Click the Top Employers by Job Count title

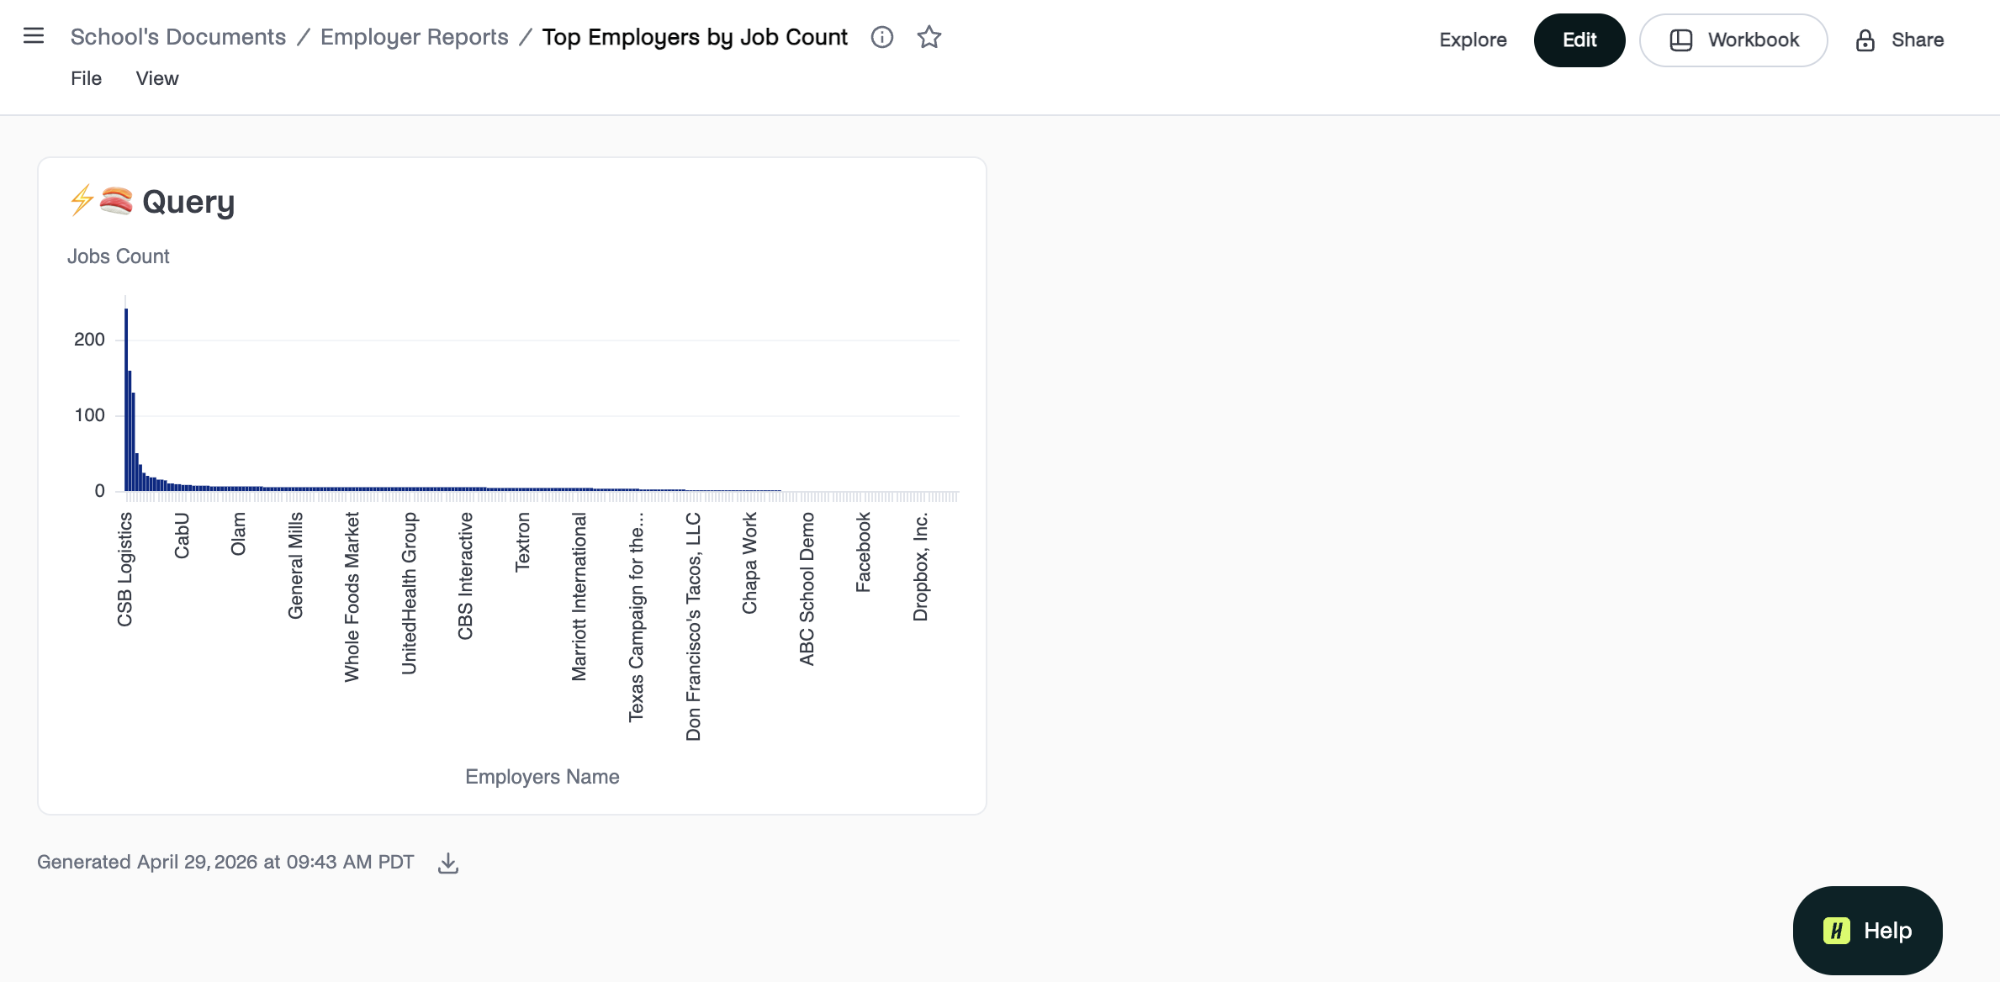coord(695,37)
